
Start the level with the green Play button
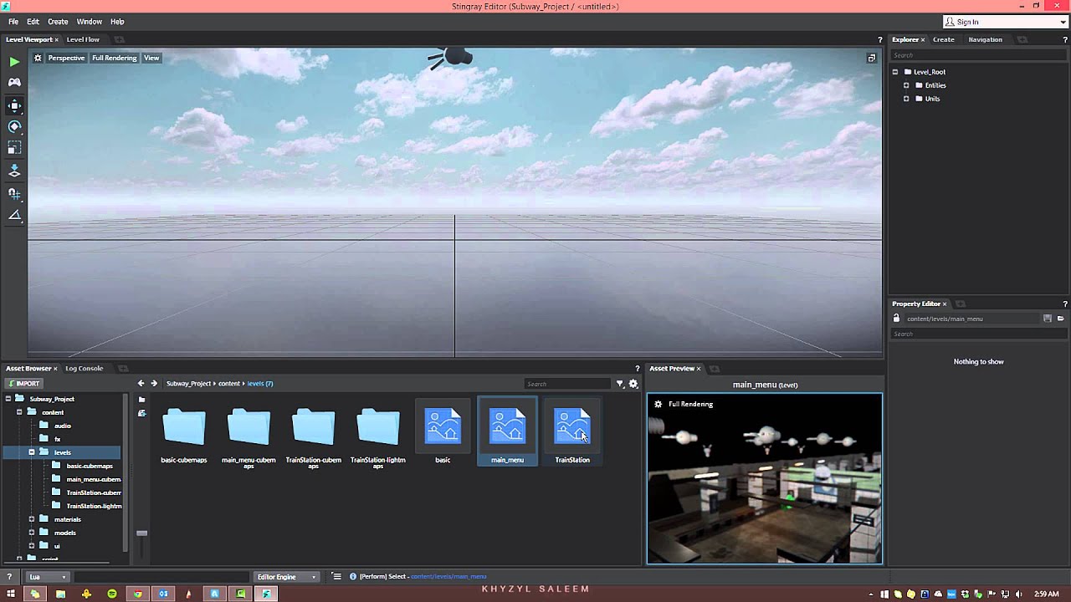pyautogui.click(x=14, y=62)
